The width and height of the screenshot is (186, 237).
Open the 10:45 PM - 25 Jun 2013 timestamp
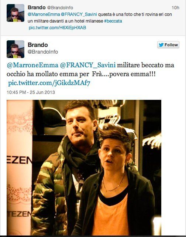(31, 92)
